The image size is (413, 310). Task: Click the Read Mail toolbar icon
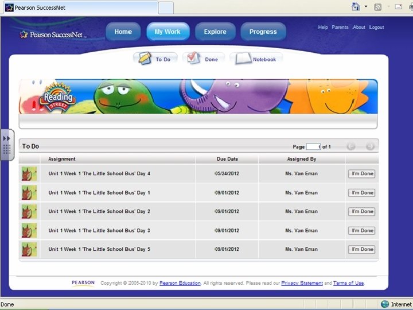click(x=398, y=6)
